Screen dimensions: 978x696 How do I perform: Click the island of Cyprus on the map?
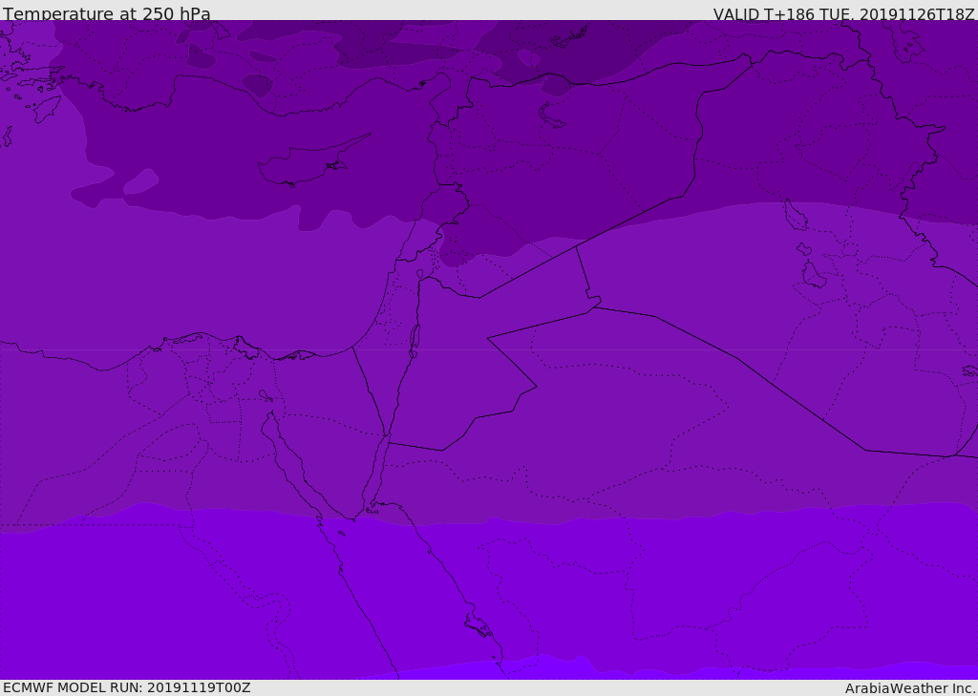[x=312, y=161]
